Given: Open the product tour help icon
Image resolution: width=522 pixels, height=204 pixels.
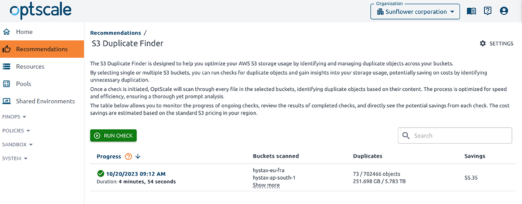Looking at the screenshot, I should 488,11.
